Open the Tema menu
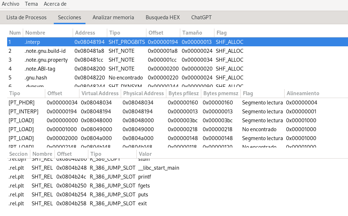 pyautogui.click(x=31, y=4)
